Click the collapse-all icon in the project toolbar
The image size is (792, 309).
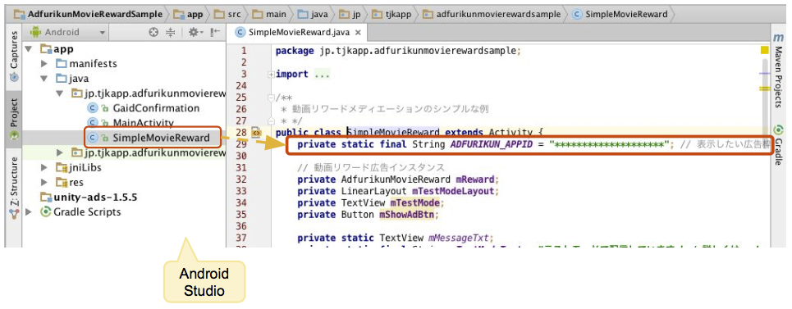pos(171,32)
